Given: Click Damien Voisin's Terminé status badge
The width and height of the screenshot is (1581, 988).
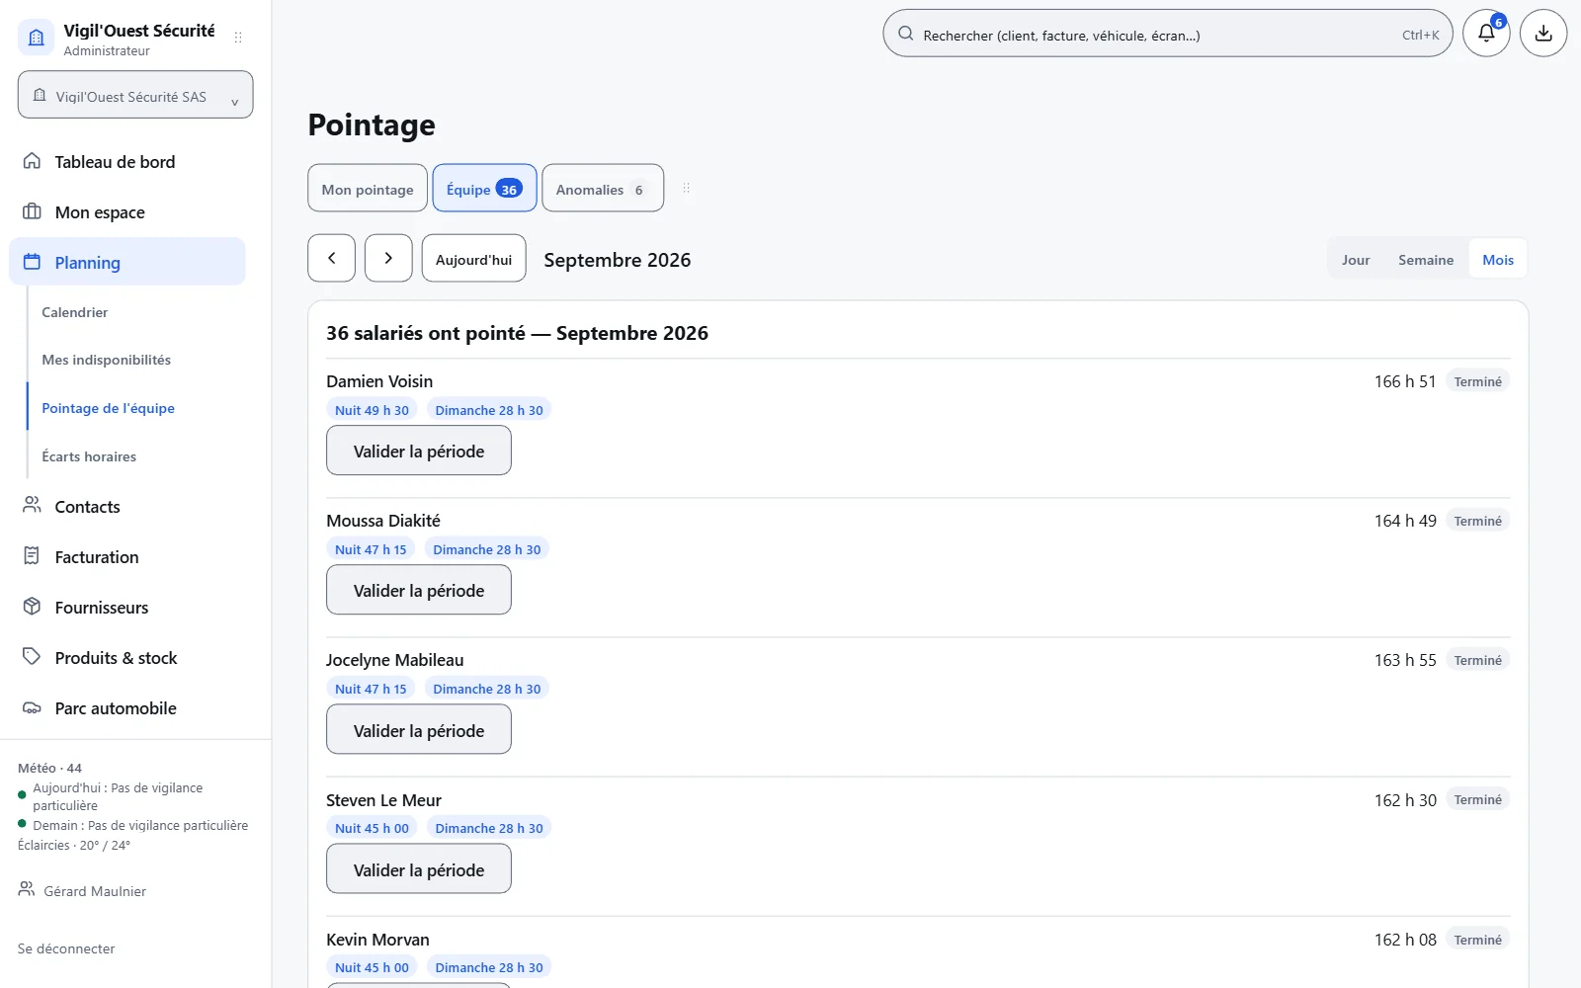Looking at the screenshot, I should coord(1477,381).
